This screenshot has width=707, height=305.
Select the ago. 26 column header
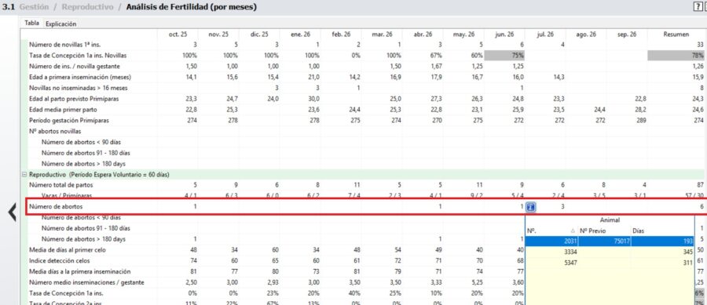[x=586, y=34]
